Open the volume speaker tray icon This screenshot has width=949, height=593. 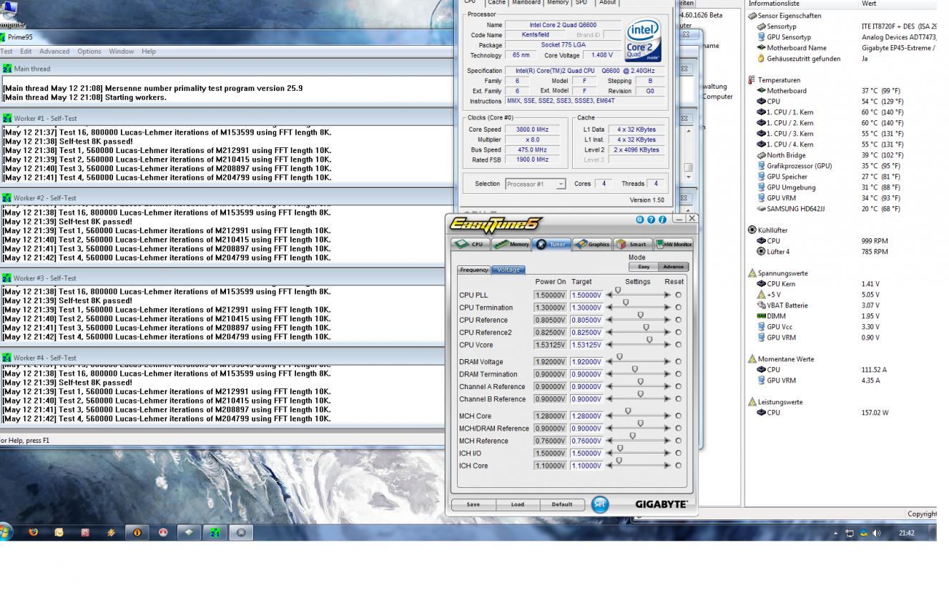pos(877,534)
